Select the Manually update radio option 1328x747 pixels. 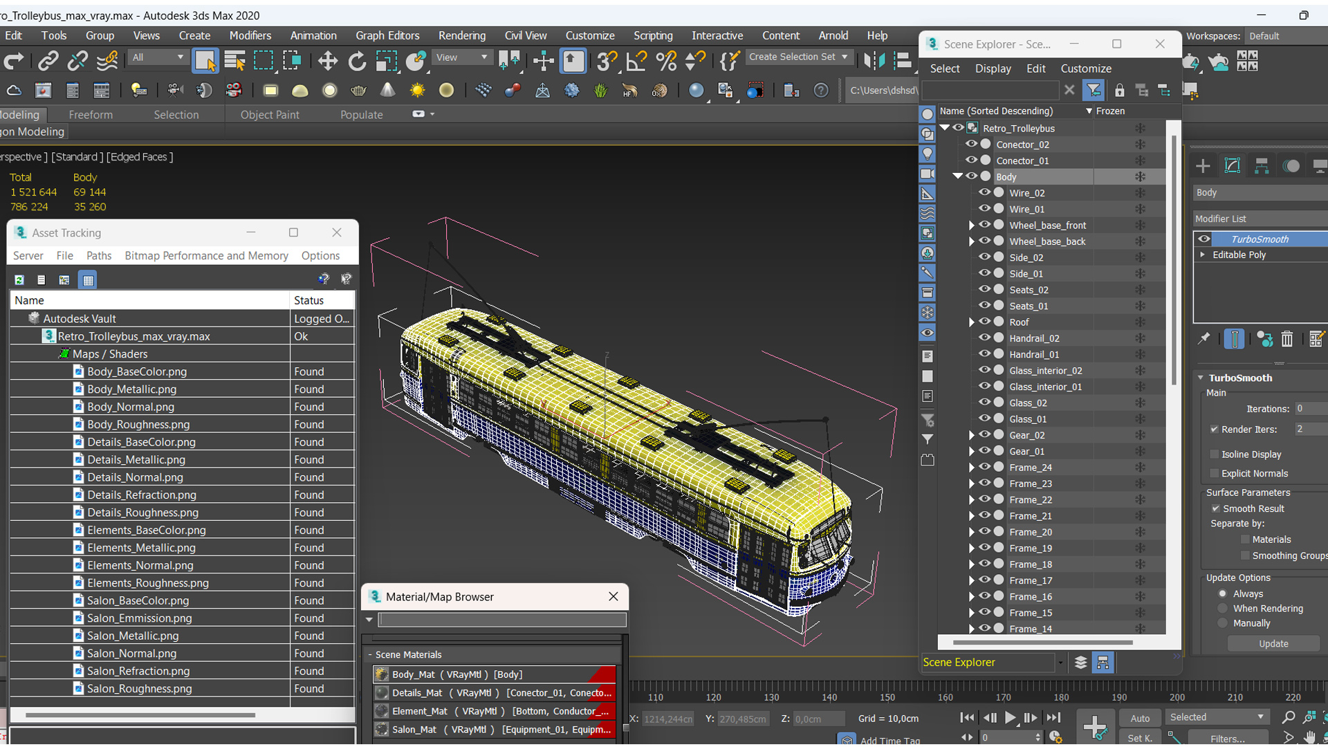point(1223,623)
